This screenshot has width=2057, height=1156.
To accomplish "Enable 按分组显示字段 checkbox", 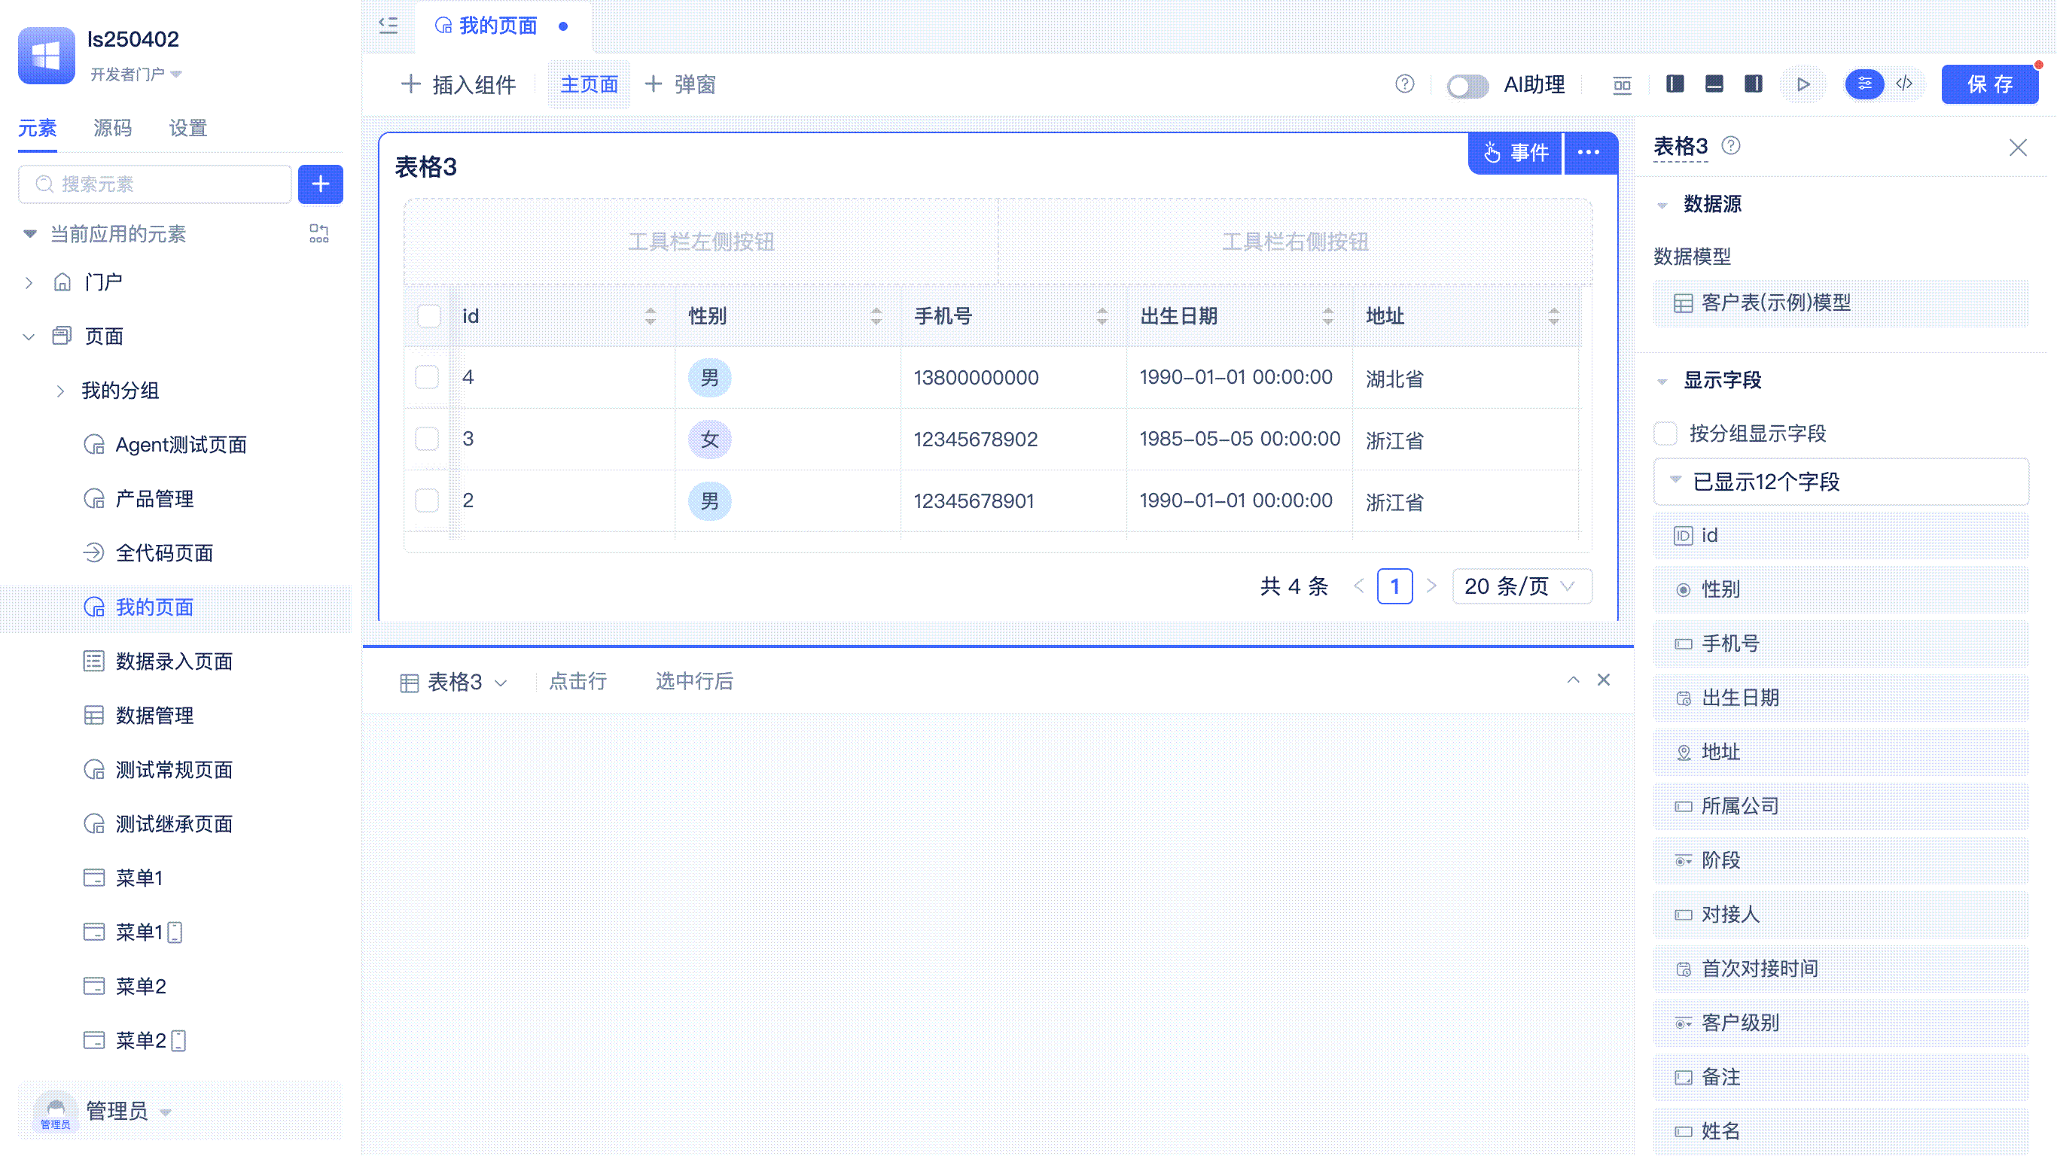I will pos(1665,433).
